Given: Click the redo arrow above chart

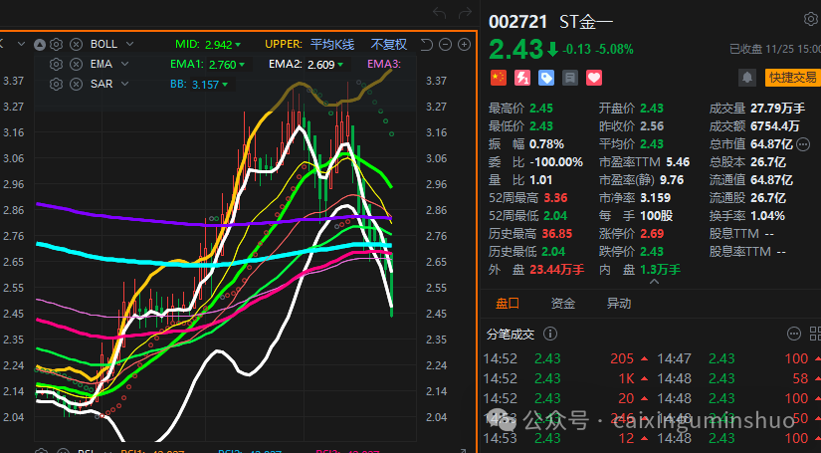Looking at the screenshot, I should point(464,13).
